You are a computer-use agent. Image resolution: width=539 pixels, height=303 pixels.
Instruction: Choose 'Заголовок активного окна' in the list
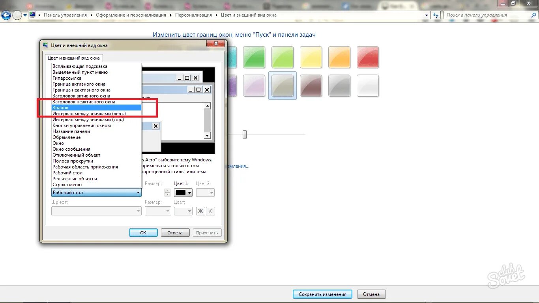coord(96,96)
